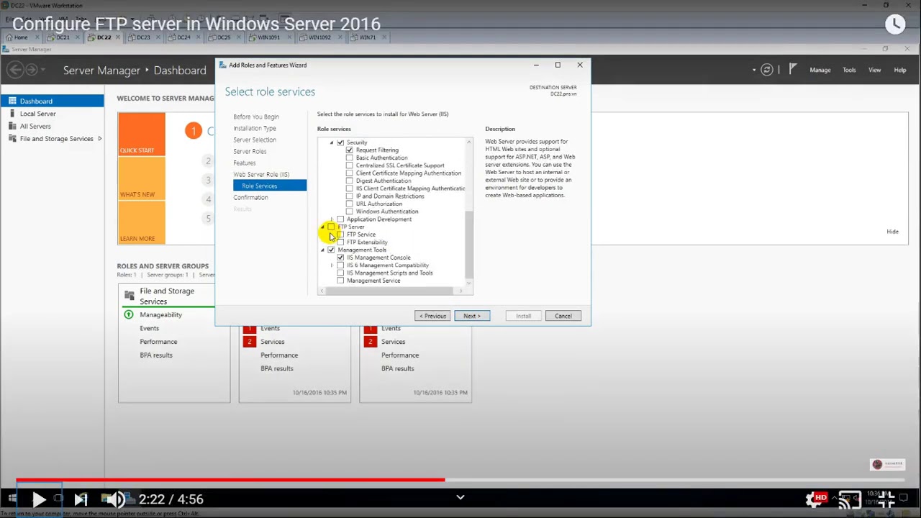Go to the Features wizard step
This screenshot has width=921, height=518.
point(245,163)
